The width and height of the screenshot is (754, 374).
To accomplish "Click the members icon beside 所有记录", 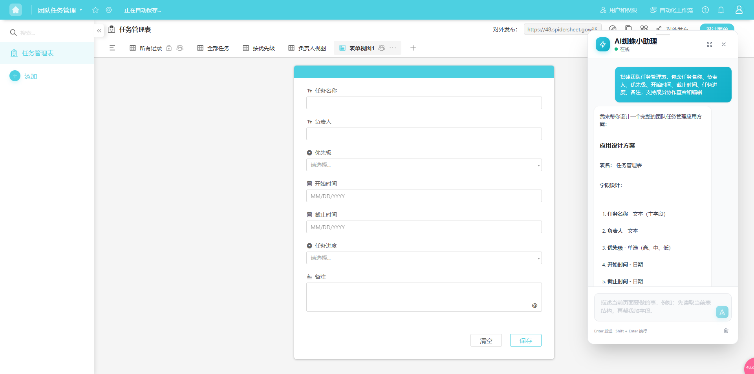I will pos(180,48).
